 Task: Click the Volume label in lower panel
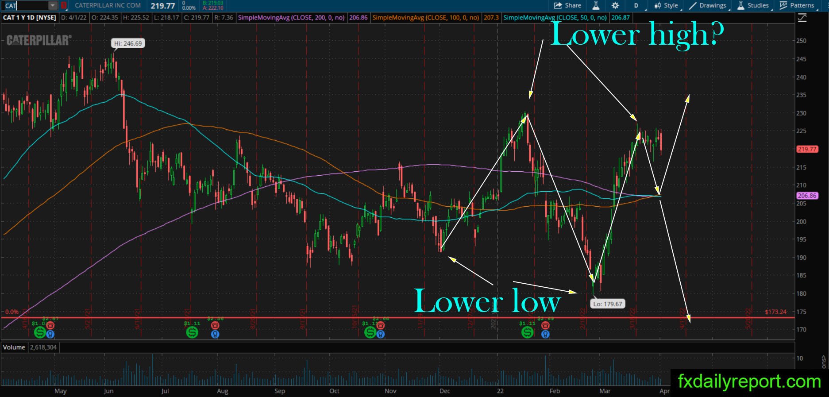tap(14, 347)
